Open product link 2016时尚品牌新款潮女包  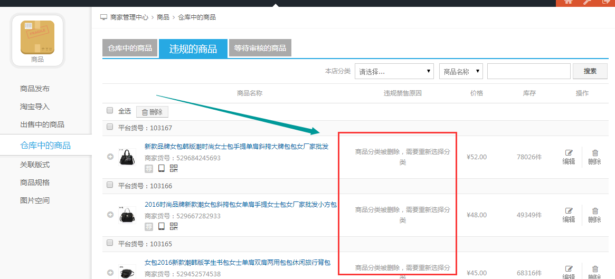click(x=241, y=205)
